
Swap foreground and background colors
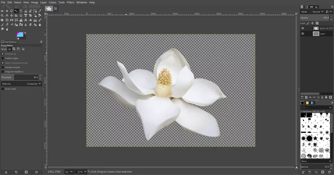25,33
